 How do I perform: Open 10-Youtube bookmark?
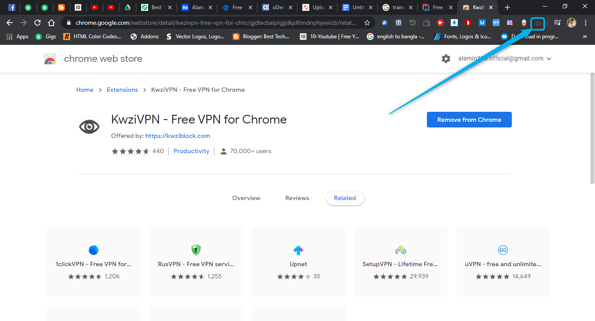click(330, 37)
